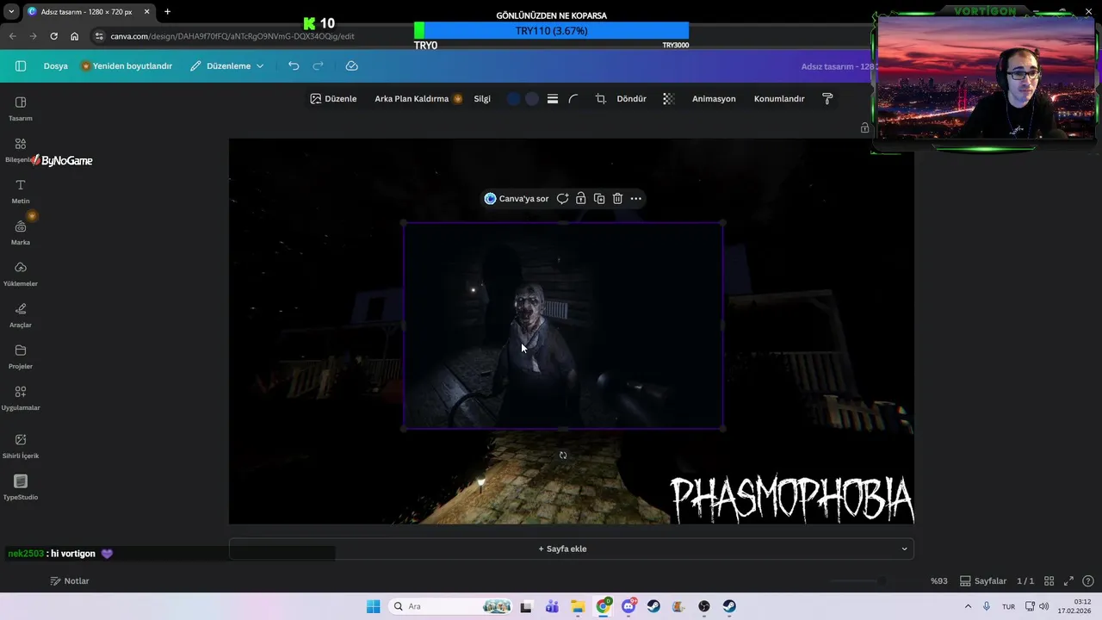1102x620 pixels.
Task: Click the taskbar Ara search box
Action: click(x=450, y=606)
